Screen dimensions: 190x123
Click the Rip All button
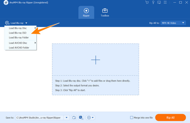[x=170, y=118]
